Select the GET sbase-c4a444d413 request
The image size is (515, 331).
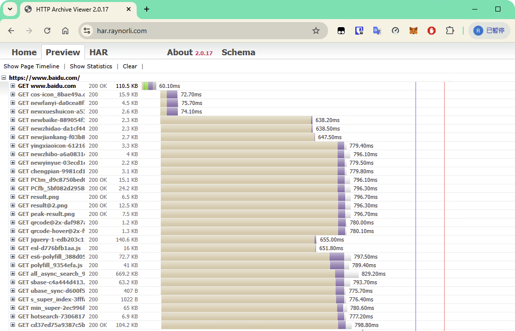[51, 282]
